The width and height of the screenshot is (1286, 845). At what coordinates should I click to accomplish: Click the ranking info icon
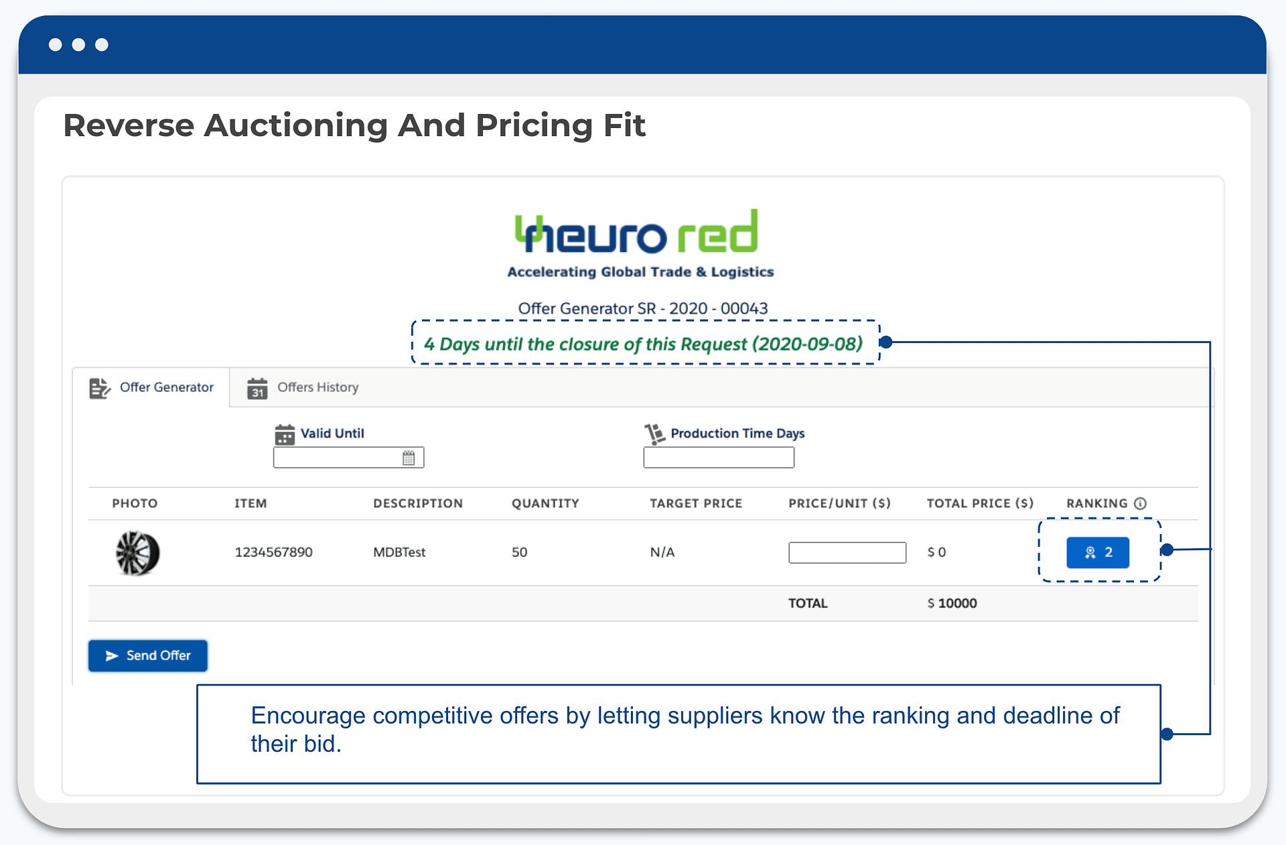[x=1140, y=503]
